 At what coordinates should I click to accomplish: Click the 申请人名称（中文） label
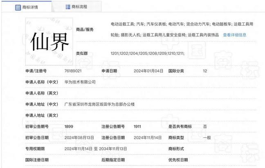click(x=42, y=82)
